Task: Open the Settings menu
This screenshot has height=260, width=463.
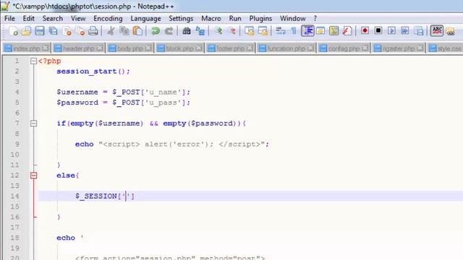Action: pos(181,18)
